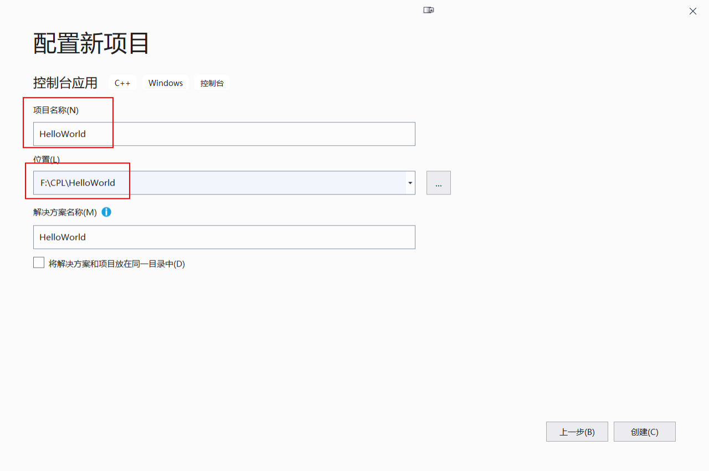
Task: Check place solution and project in same directory
Action: pyautogui.click(x=39, y=263)
